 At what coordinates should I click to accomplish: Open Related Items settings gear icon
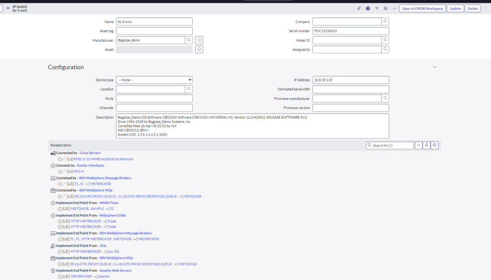[435, 145]
